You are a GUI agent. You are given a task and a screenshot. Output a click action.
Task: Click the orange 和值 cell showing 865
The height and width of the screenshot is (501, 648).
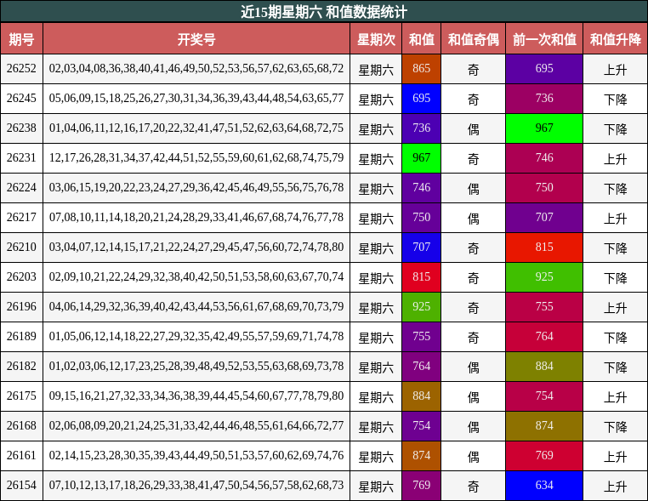pyautogui.click(x=421, y=69)
